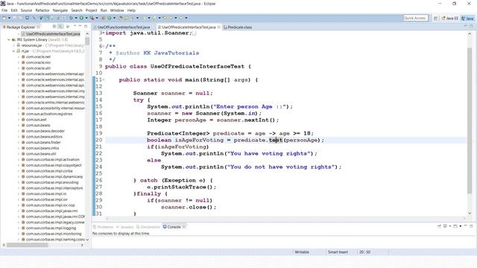Open the Run configurations dropdown arrow
The height and width of the screenshot is (268, 477).
click(x=86, y=18)
